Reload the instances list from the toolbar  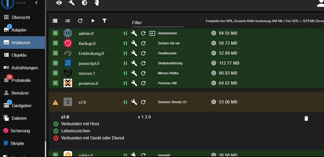tap(80, 21)
